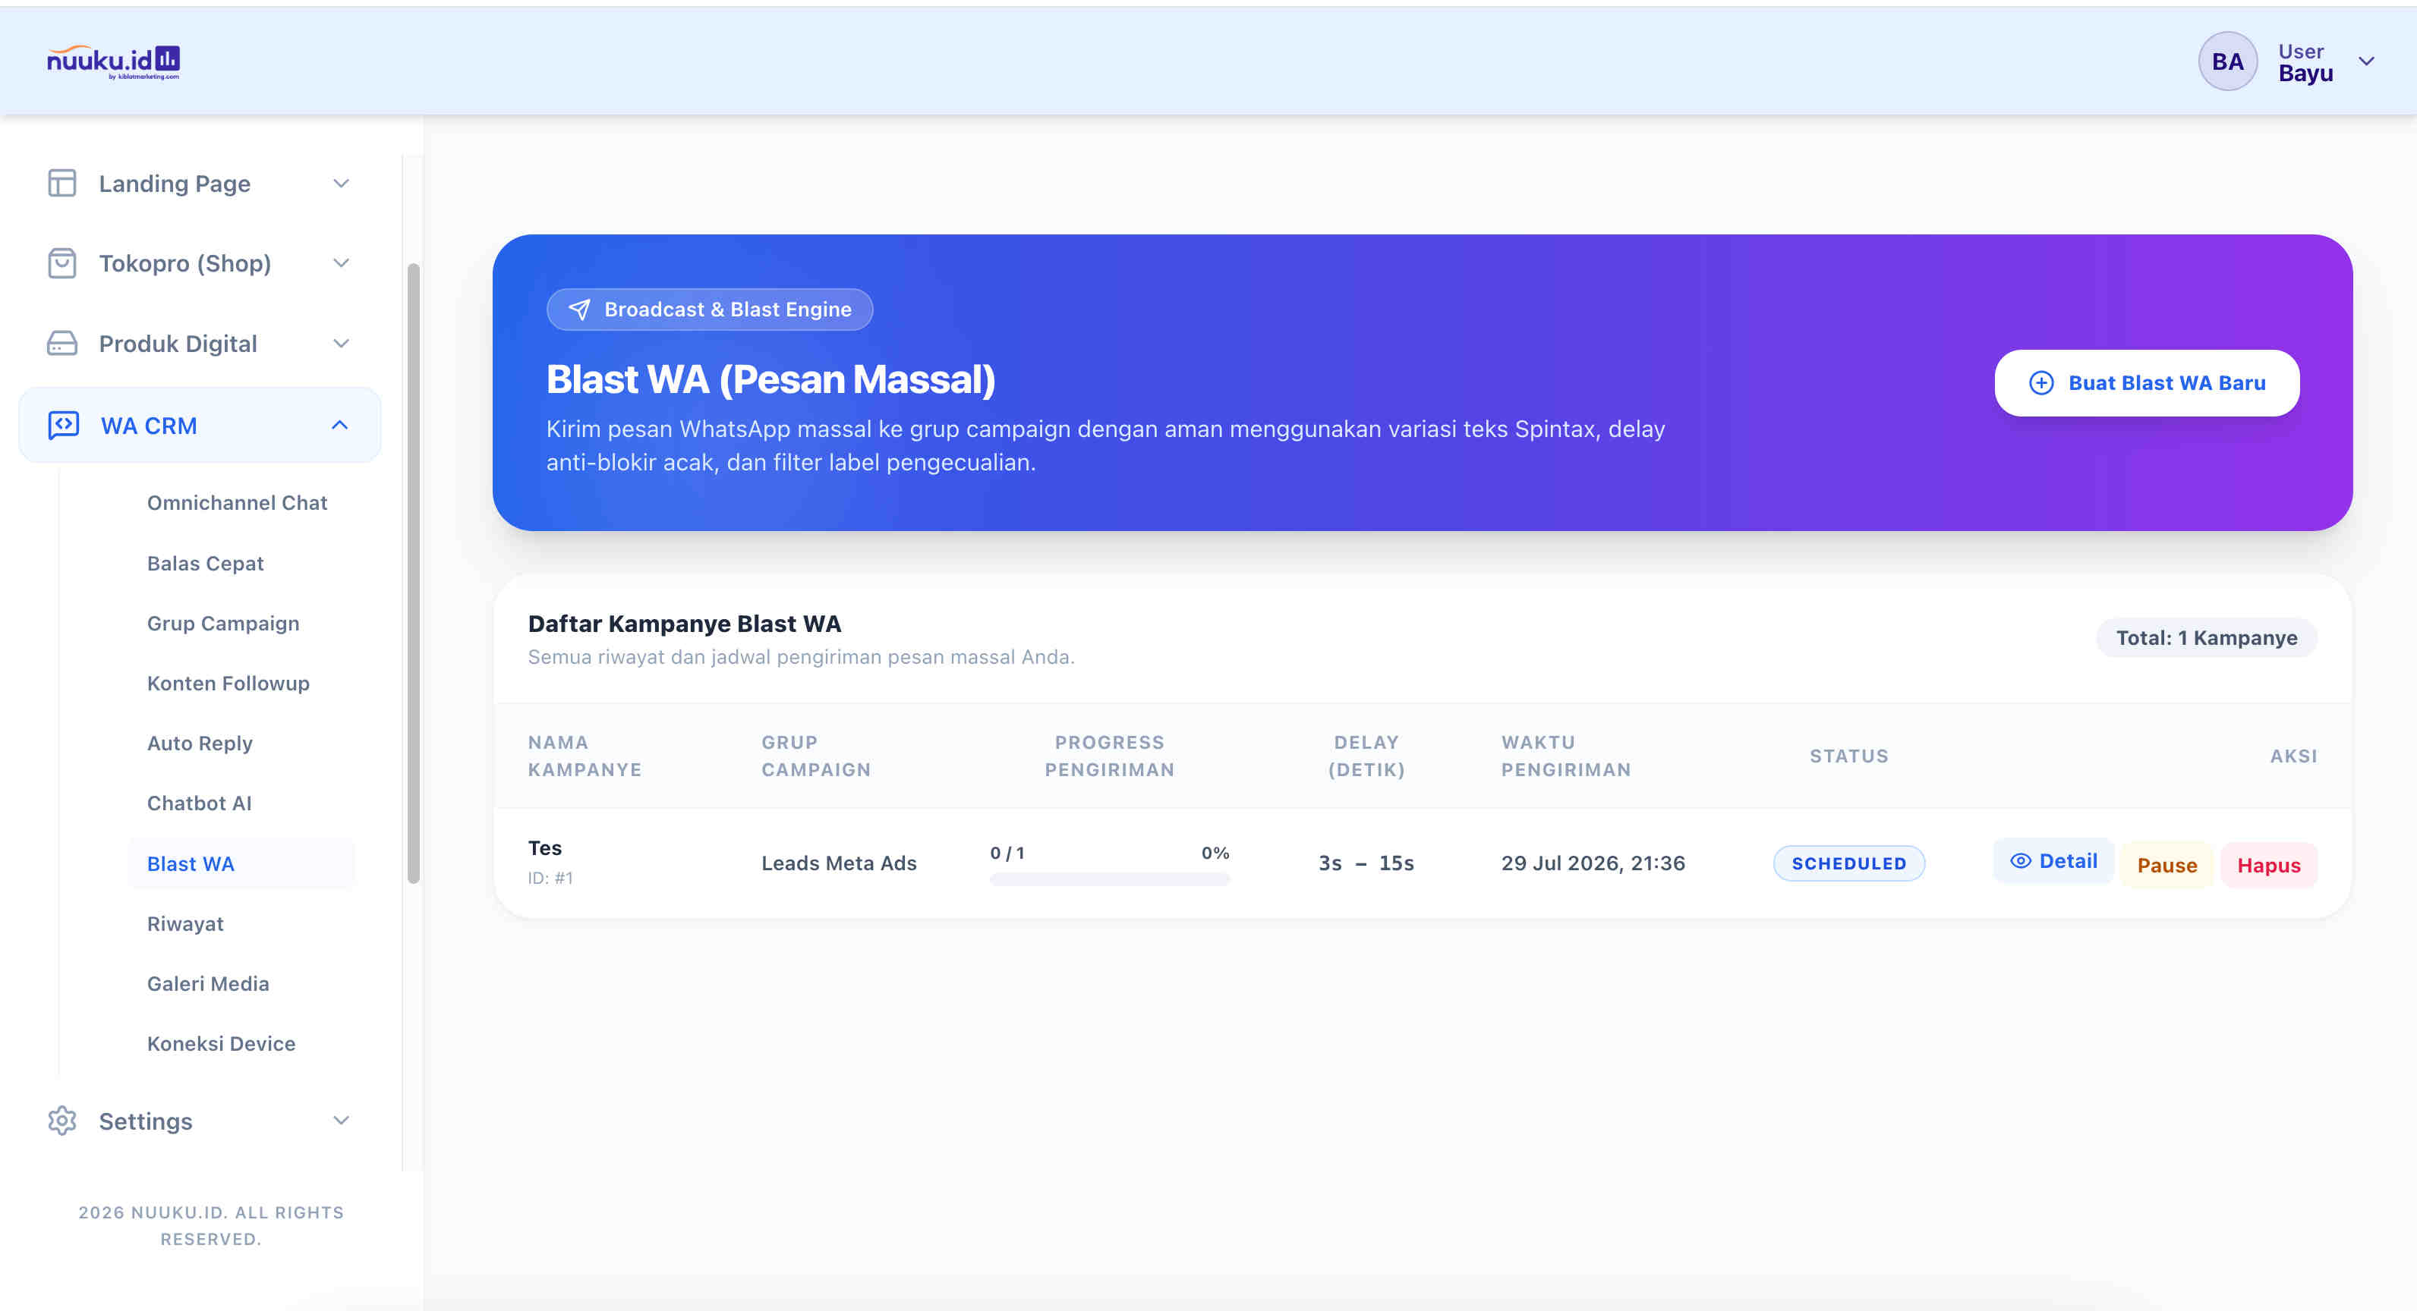Click the Tokopro shopping bag icon
Image resolution: width=2417 pixels, height=1311 pixels.
point(62,263)
